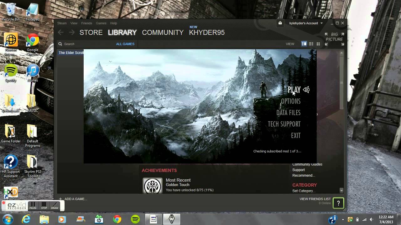Pause the ezvid recording
401x225 pixels.
33,206
